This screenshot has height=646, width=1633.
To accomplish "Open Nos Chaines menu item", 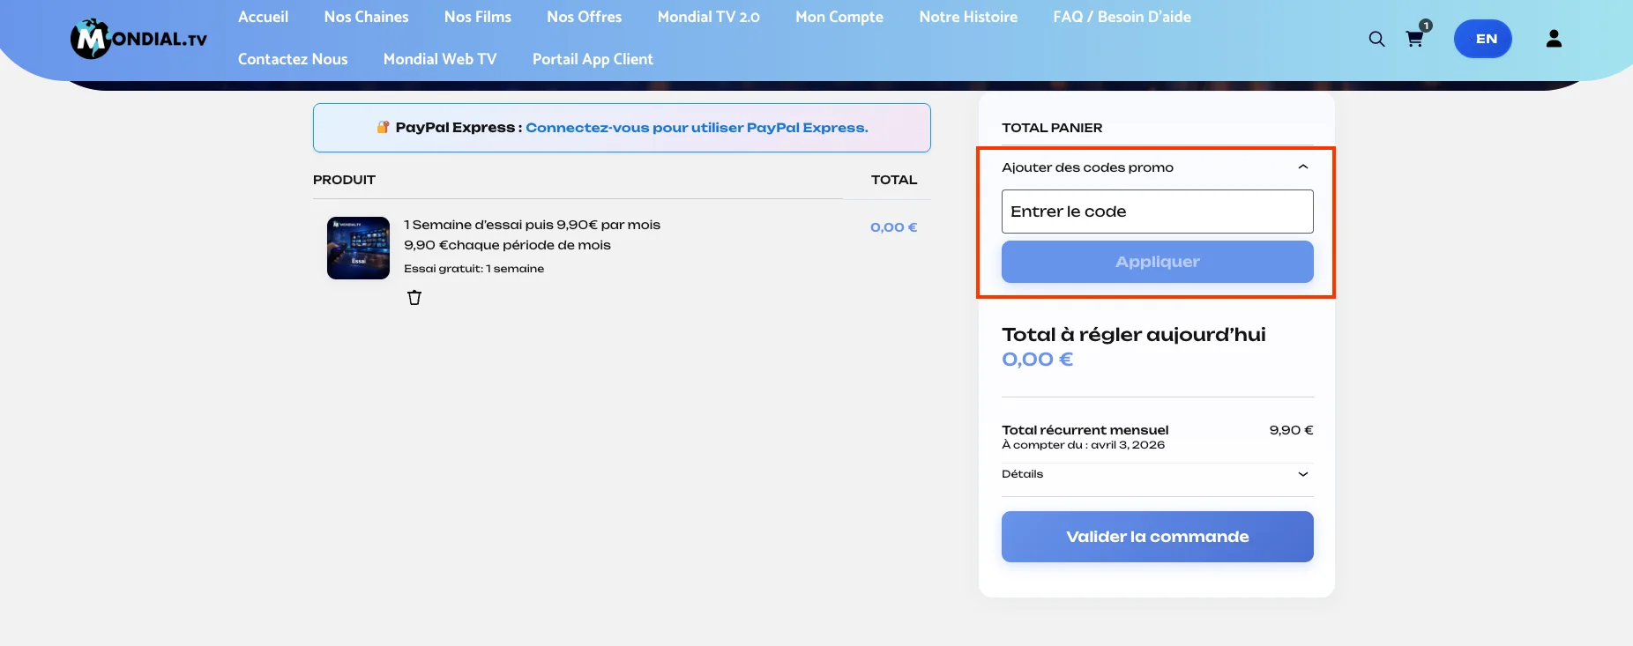I will [366, 17].
